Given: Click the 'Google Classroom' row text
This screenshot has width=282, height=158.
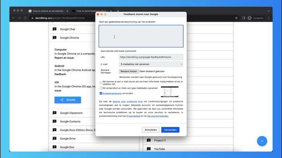Looking at the screenshot, I should [x=71, y=113].
